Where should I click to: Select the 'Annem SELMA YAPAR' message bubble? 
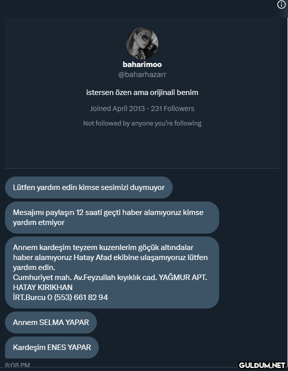(x=51, y=322)
